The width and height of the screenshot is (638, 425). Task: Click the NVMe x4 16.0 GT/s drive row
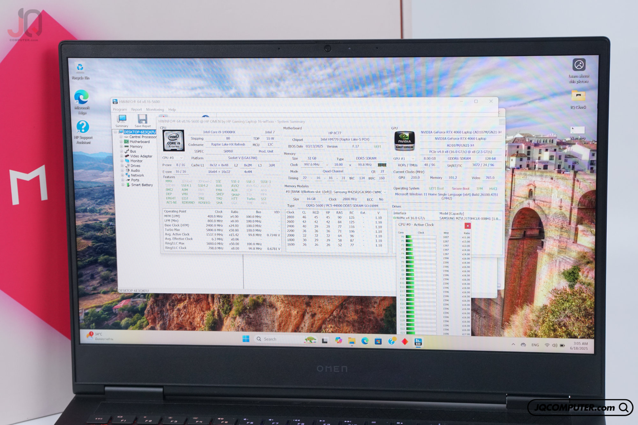447,218
